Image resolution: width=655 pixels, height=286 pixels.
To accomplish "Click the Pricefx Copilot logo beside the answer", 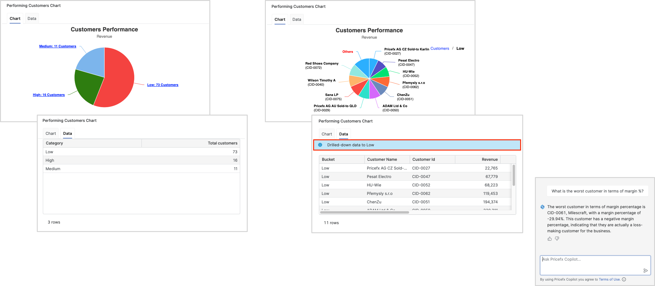I will click(x=542, y=207).
